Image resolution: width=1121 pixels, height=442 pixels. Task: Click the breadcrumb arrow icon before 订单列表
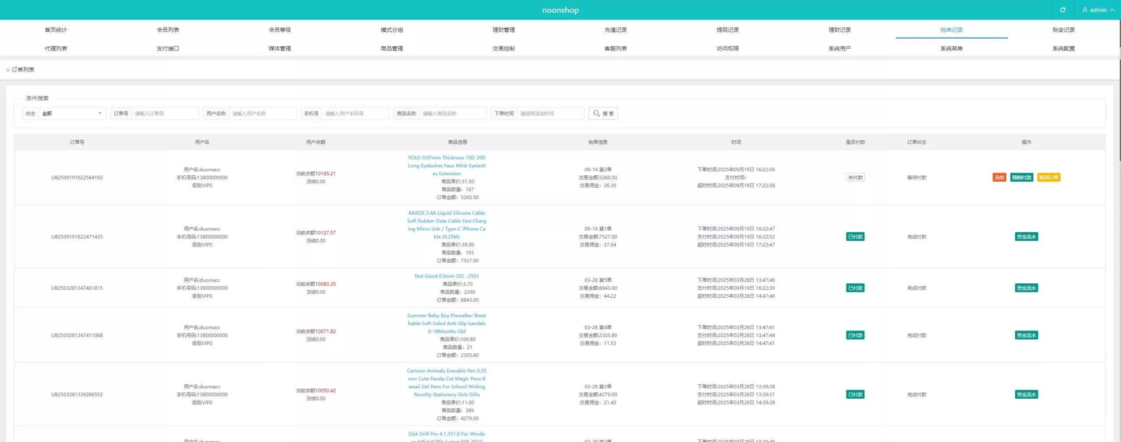[8, 70]
